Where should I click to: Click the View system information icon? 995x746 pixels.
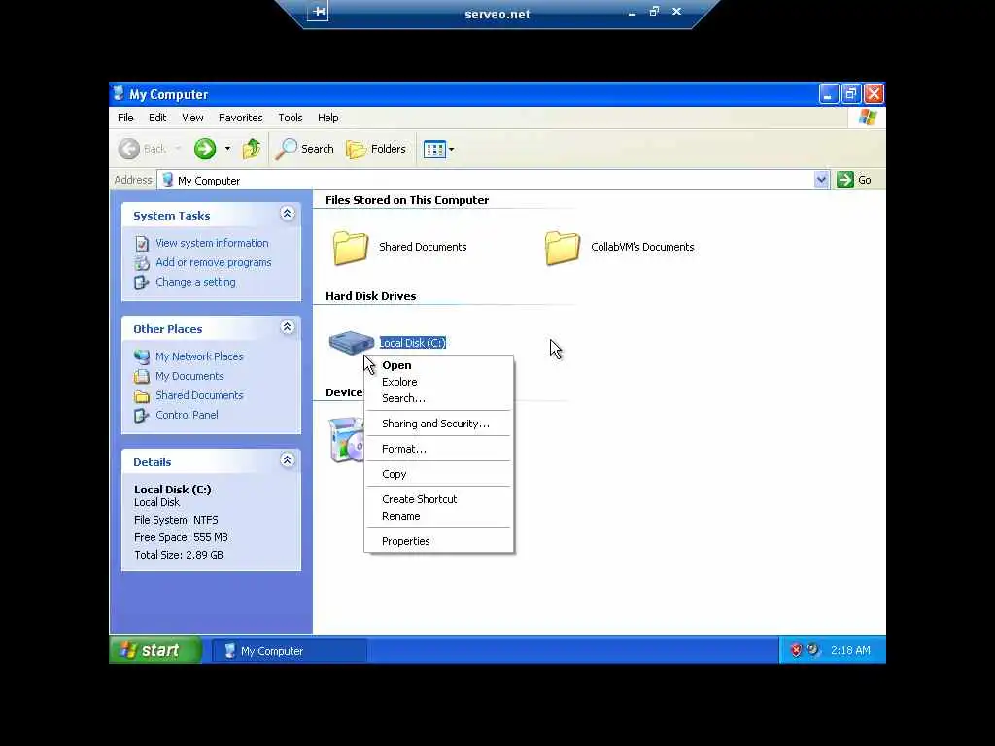pos(142,244)
